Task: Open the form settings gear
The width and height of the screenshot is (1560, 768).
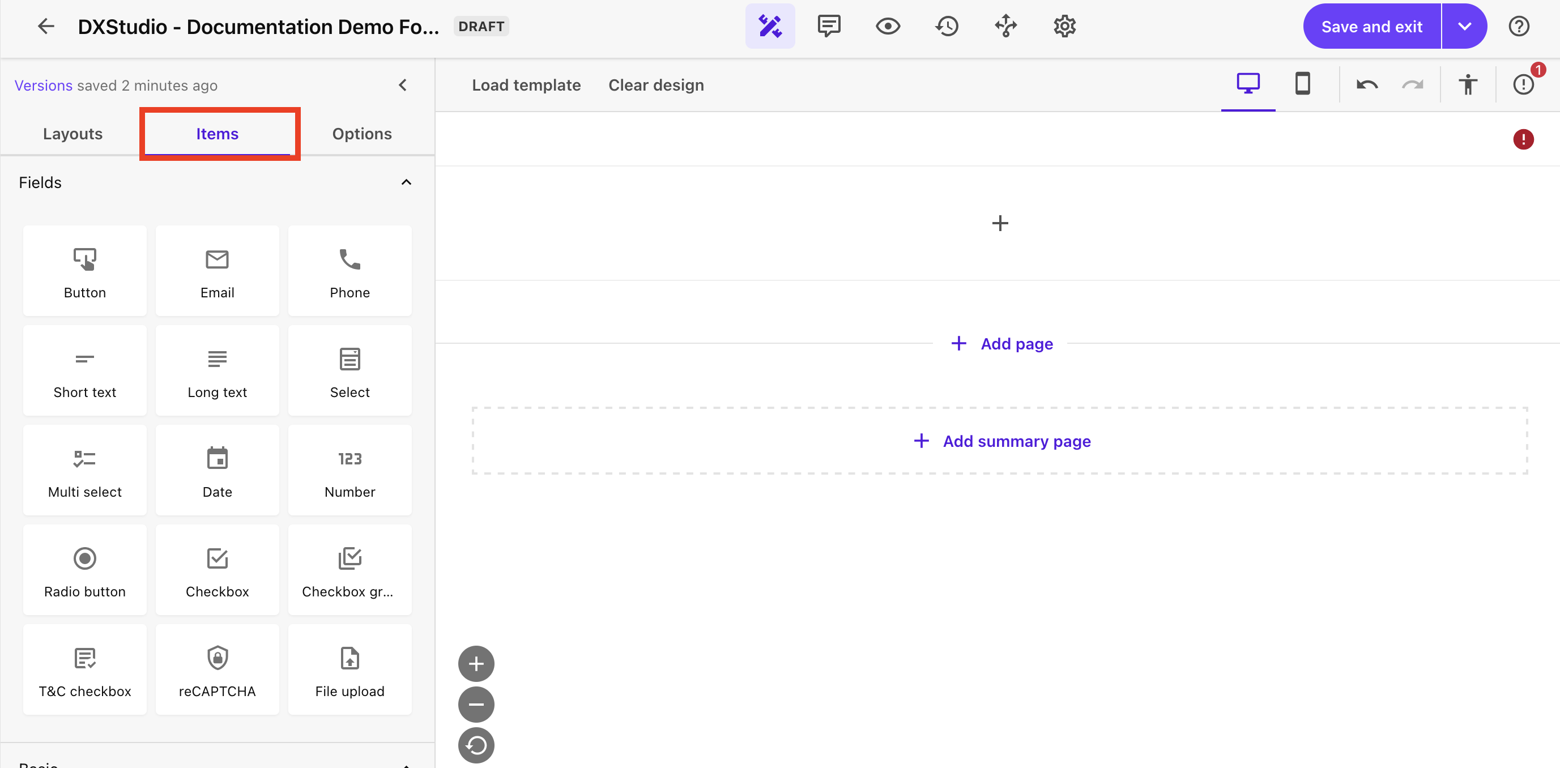Action: [1064, 25]
